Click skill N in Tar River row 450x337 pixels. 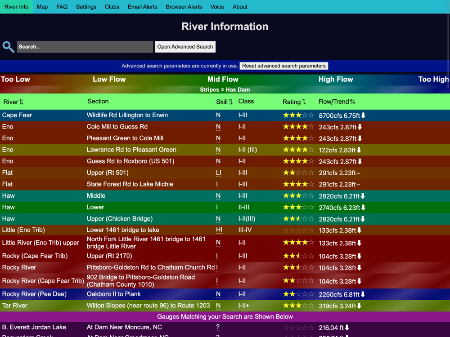(218, 306)
